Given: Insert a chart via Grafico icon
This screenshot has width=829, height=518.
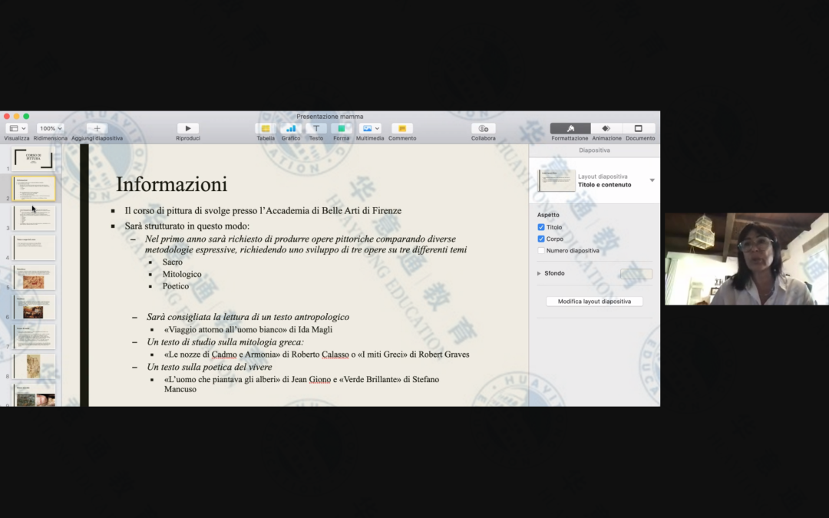Looking at the screenshot, I should [x=291, y=128].
